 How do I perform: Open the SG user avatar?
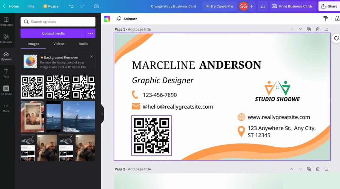[x=243, y=6]
